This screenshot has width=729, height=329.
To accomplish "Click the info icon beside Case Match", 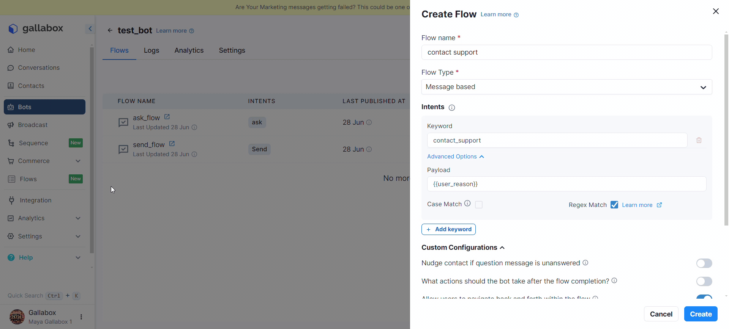I will 467,204.
